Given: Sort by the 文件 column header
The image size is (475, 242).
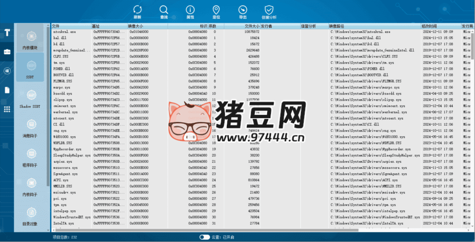Looking at the screenshot, I should (x=71, y=26).
